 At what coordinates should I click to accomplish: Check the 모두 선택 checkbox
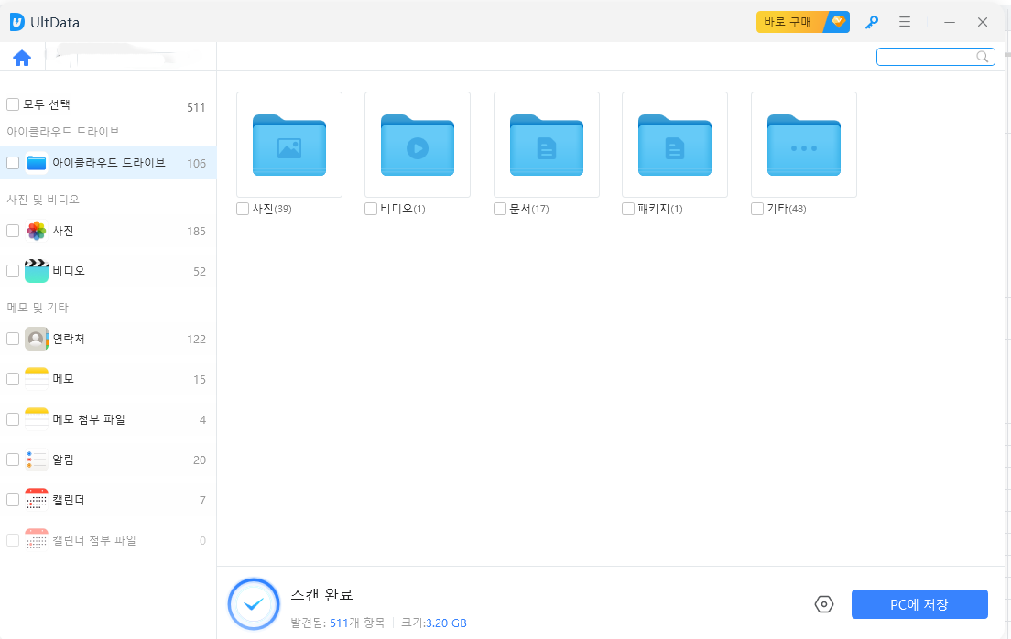13,104
